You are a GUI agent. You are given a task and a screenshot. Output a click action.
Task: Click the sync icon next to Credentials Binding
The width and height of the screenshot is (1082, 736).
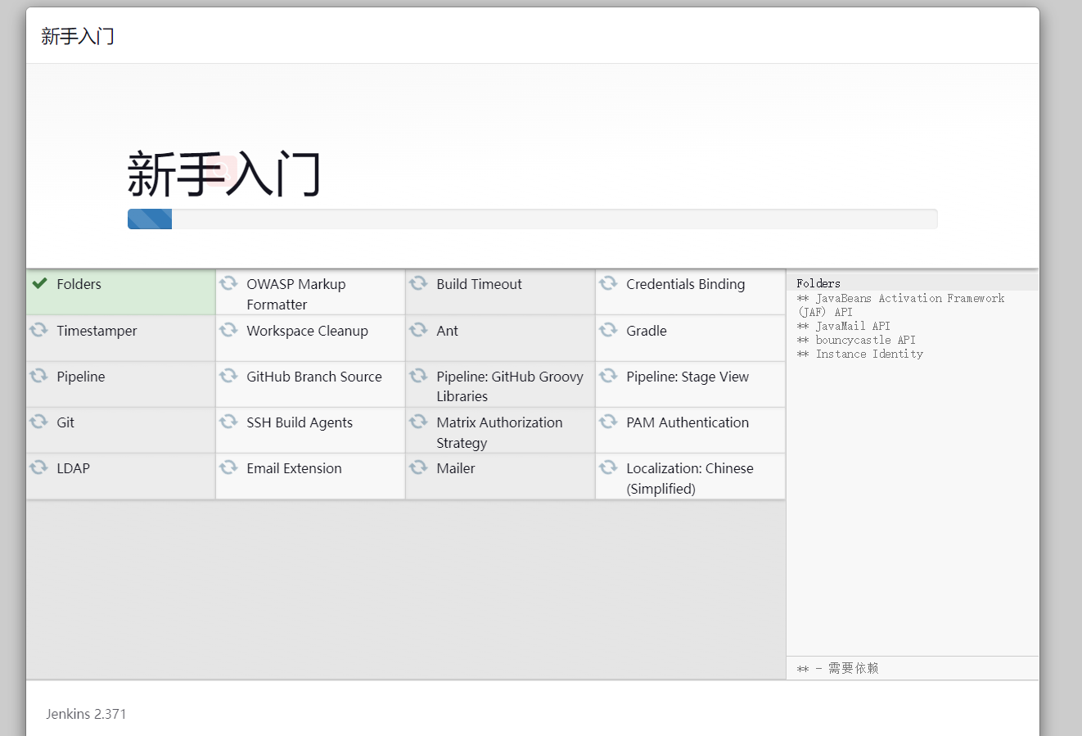coord(608,283)
